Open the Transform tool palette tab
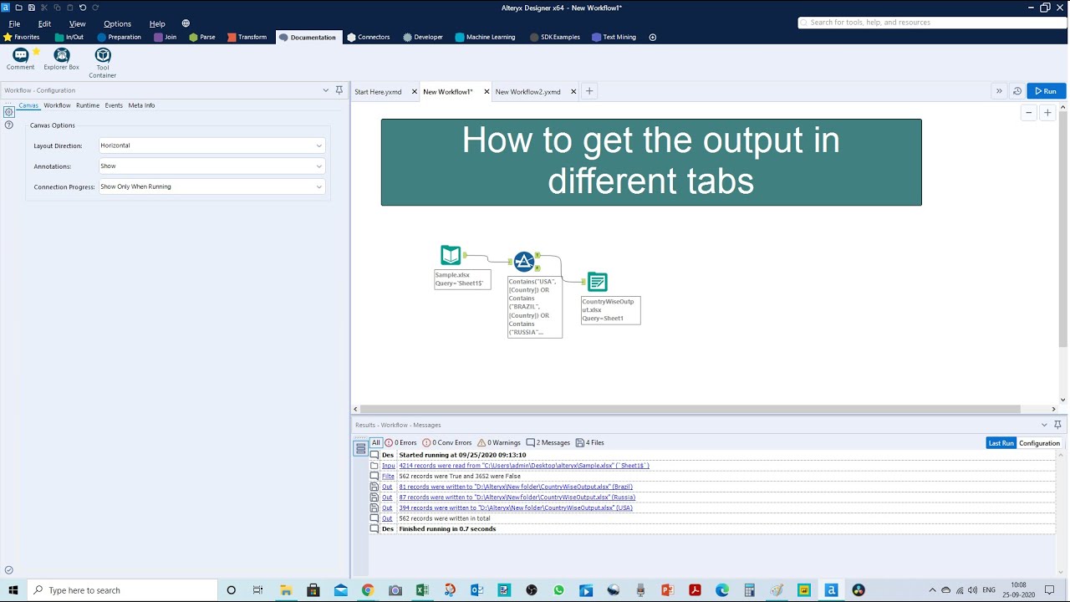The width and height of the screenshot is (1070, 602). pos(247,37)
